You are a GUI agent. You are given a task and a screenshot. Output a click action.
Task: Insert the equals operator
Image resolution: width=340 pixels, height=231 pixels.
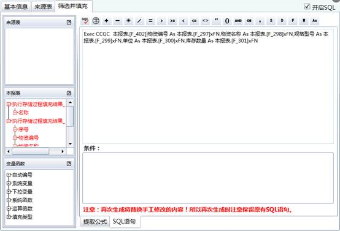pyautogui.click(x=150, y=21)
